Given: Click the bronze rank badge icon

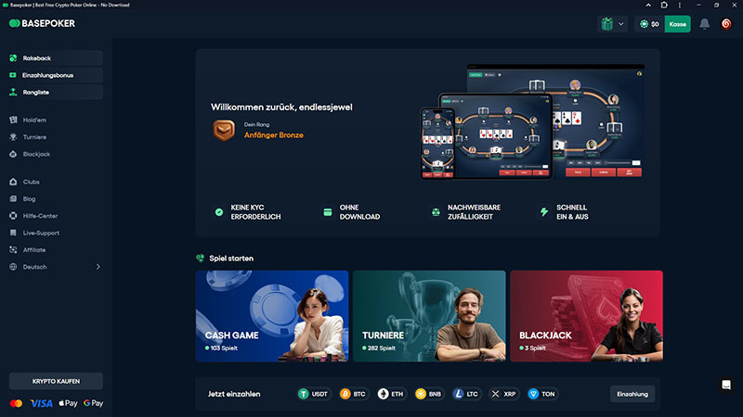Looking at the screenshot, I should [224, 130].
